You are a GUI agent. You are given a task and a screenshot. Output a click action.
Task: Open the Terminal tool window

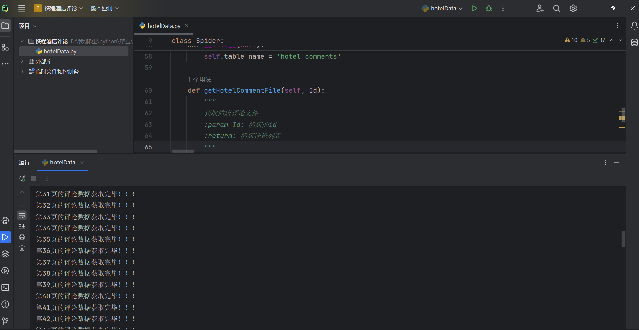[5, 287]
